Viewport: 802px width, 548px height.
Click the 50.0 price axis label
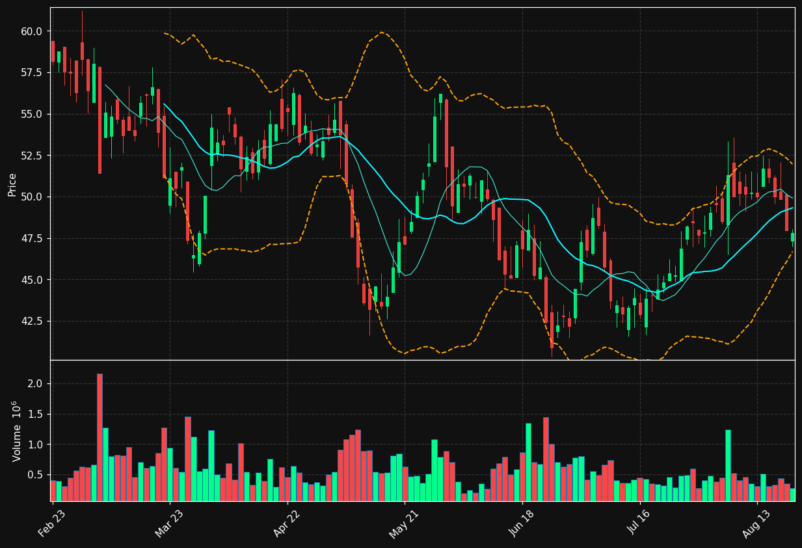pyautogui.click(x=31, y=197)
